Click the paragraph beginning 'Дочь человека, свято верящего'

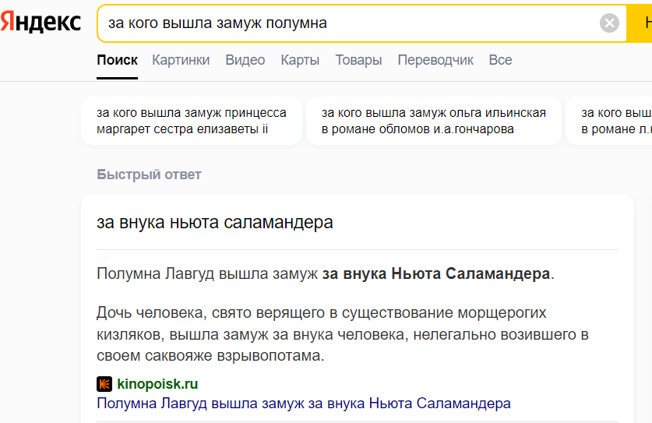(343, 334)
